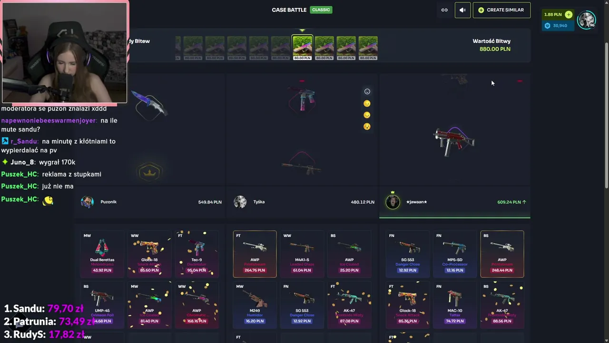Click the chat message 'już nie ma'
Viewport: 609px width, 343px height.
[58, 186]
